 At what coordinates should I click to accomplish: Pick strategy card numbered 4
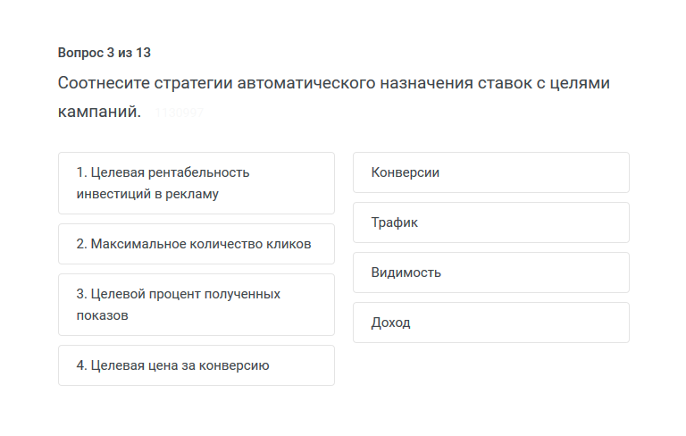point(196,365)
